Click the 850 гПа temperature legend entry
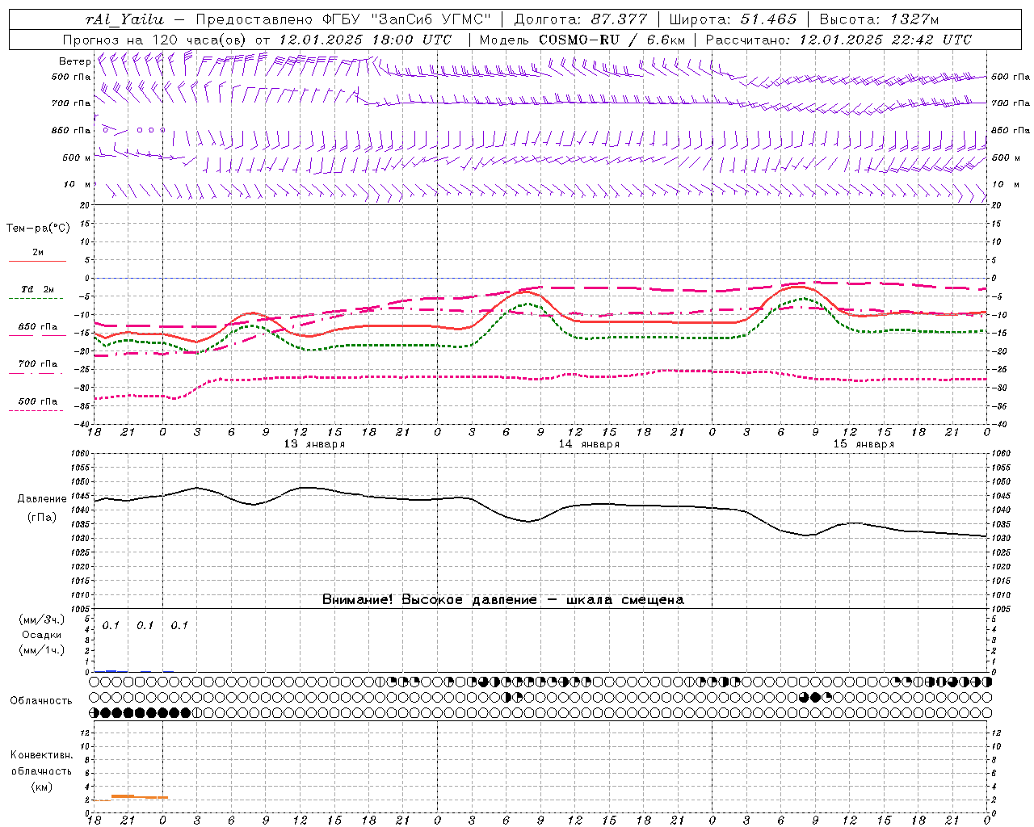This screenshot has height=827, width=1034. click(38, 327)
